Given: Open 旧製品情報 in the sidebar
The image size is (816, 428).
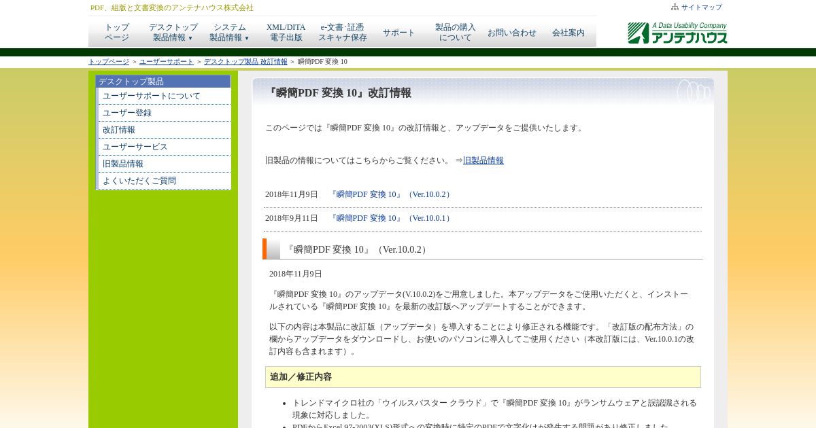Looking at the screenshot, I should click(165, 164).
